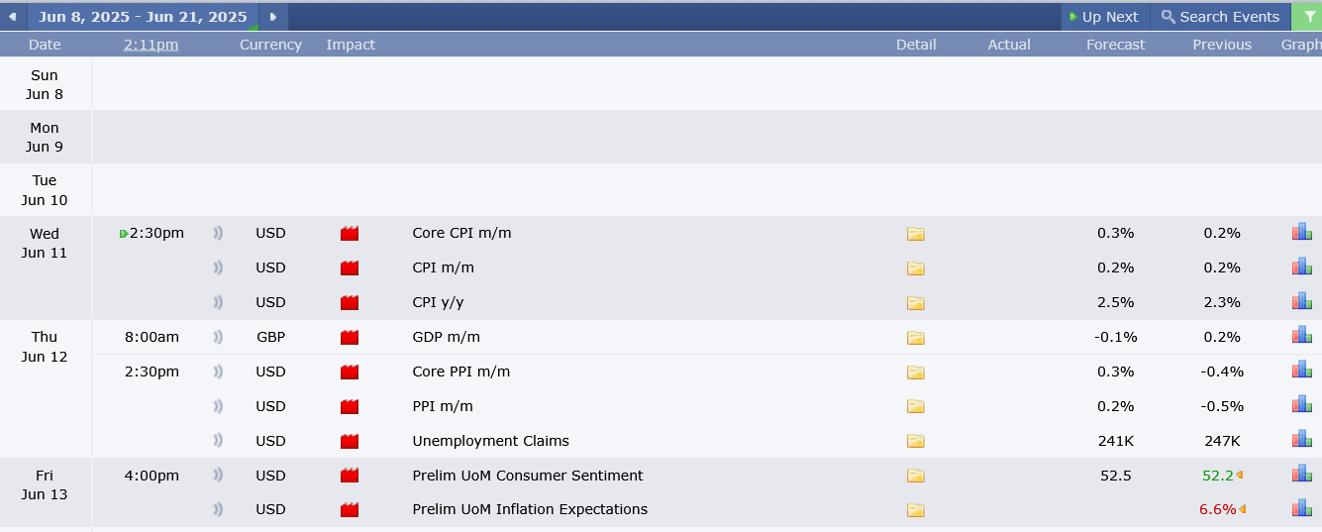Image resolution: width=1322 pixels, height=532 pixels.
Task: Open detail folder for Prelim UoM Inflation Expectations
Action: click(915, 510)
